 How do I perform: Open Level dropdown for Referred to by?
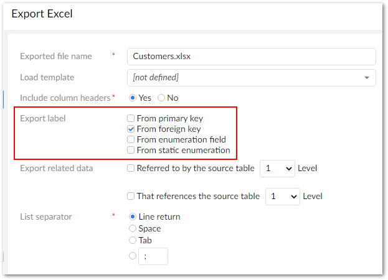tap(277, 168)
